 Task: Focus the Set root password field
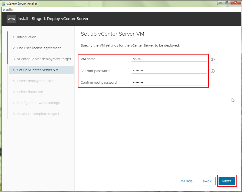[x=169, y=71]
